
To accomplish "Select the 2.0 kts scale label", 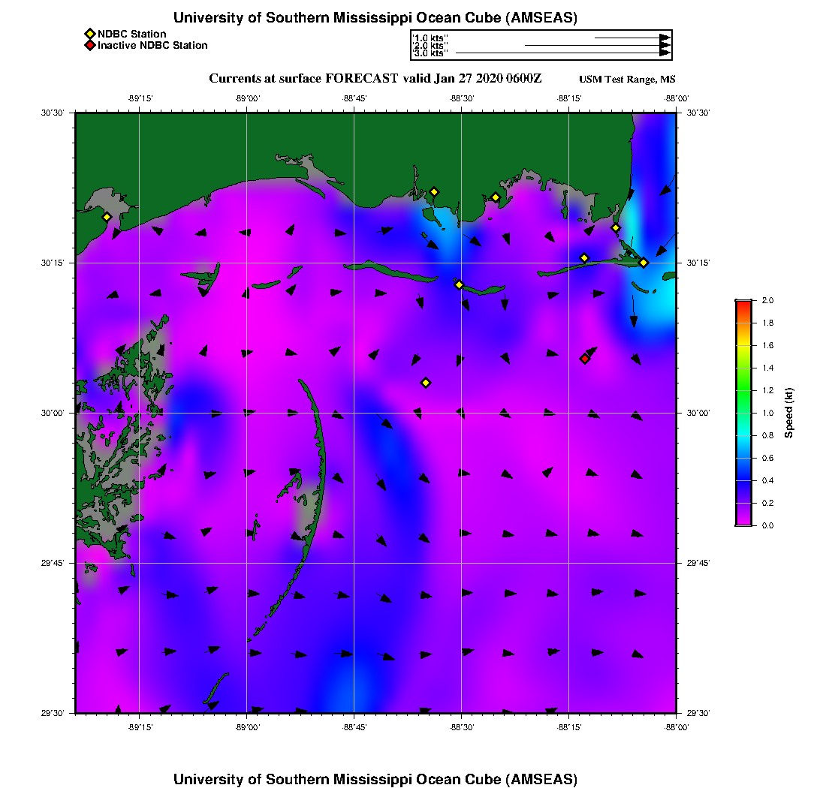I will (430, 46).
